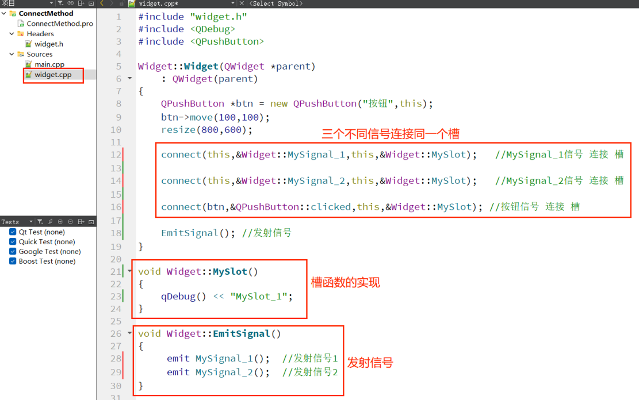
Task: Select the Headers folder label
Action: (x=40, y=34)
